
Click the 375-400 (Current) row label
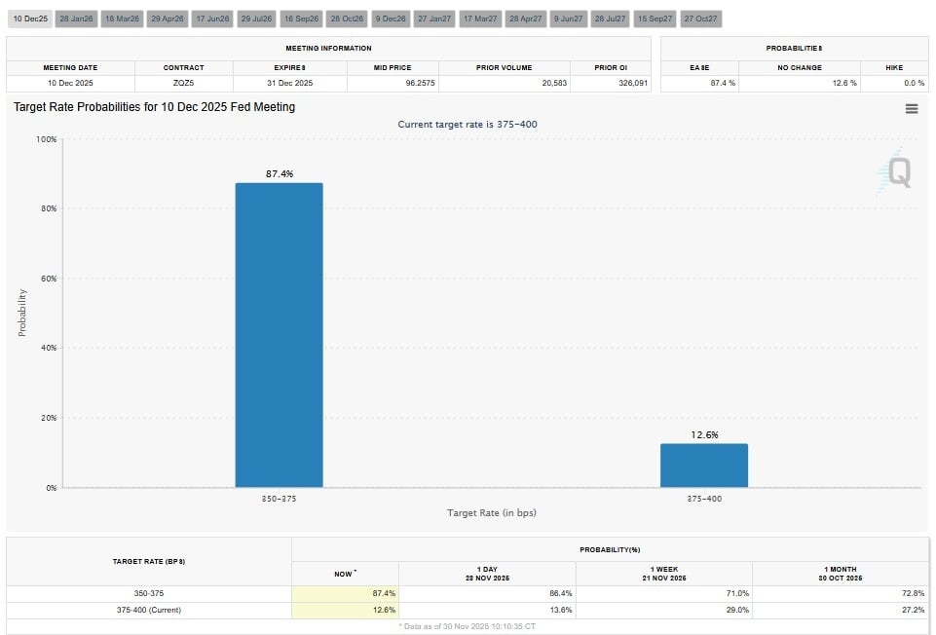pos(149,610)
